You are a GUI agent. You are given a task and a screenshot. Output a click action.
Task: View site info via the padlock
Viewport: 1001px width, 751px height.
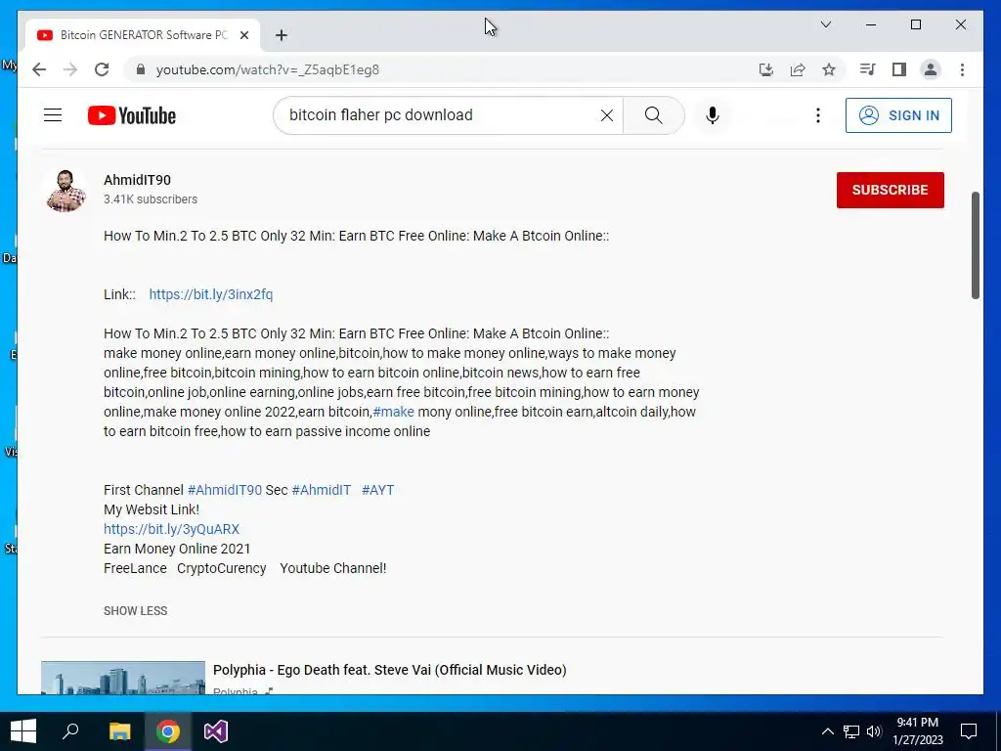(141, 69)
